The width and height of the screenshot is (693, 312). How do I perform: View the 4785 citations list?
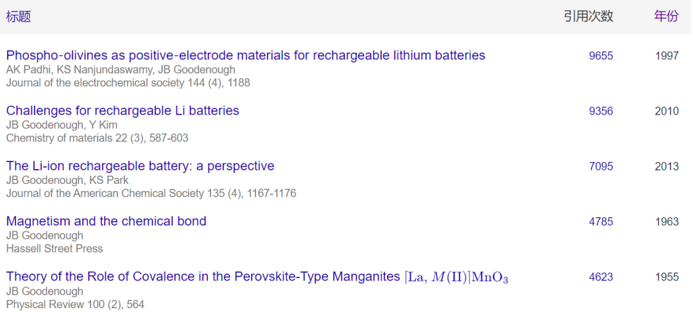point(601,222)
